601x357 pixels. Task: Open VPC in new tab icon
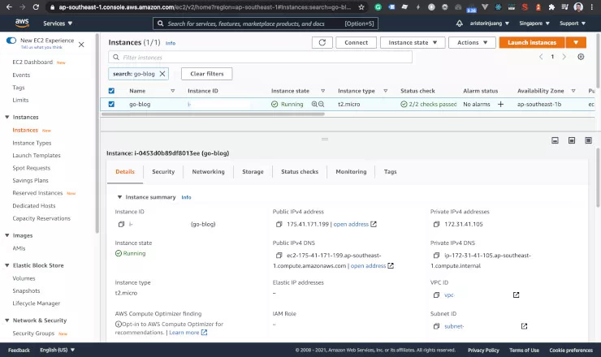[x=516, y=295]
